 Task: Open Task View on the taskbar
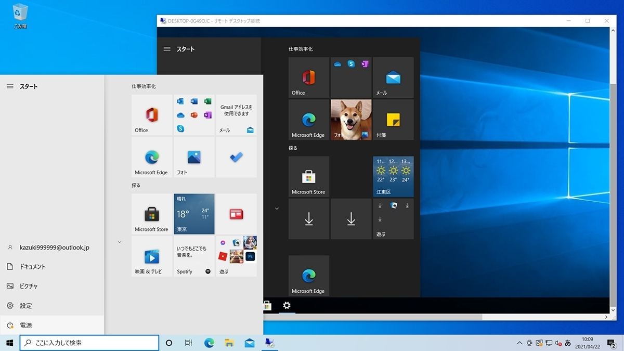189,343
